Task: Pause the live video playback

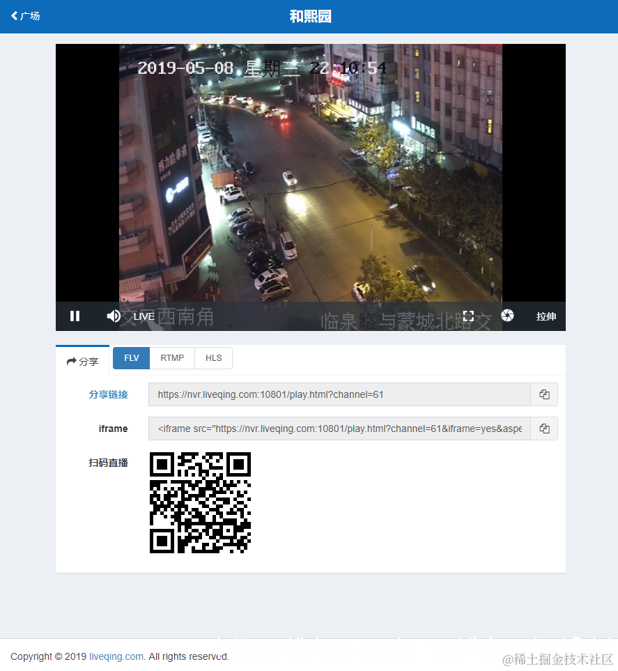Action: [75, 316]
